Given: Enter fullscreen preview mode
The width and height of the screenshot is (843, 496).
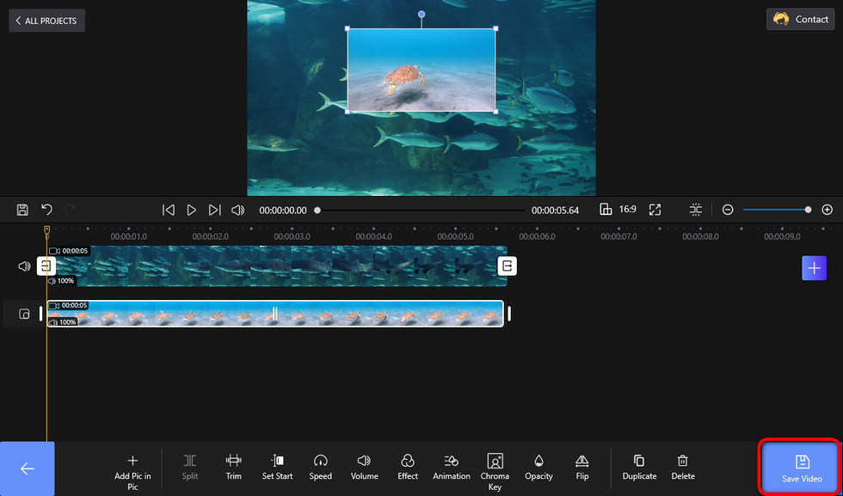Looking at the screenshot, I should [x=655, y=210].
